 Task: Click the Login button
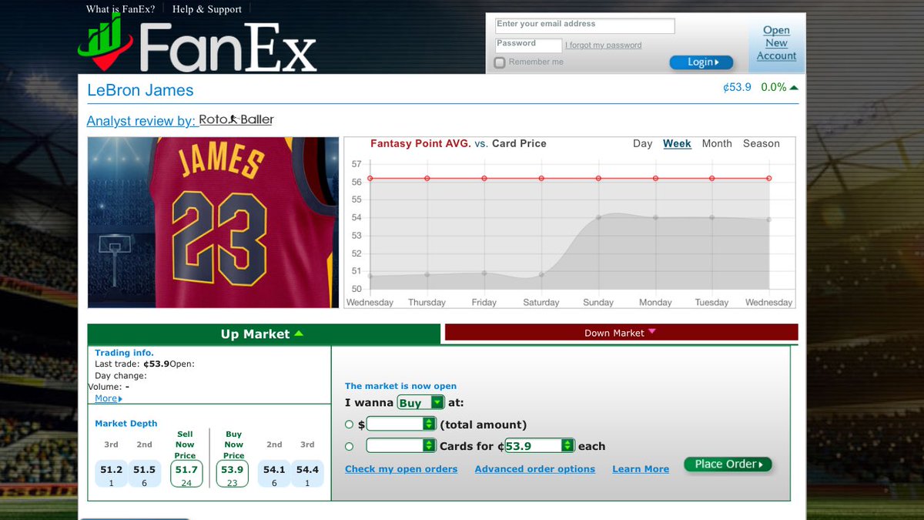click(701, 62)
